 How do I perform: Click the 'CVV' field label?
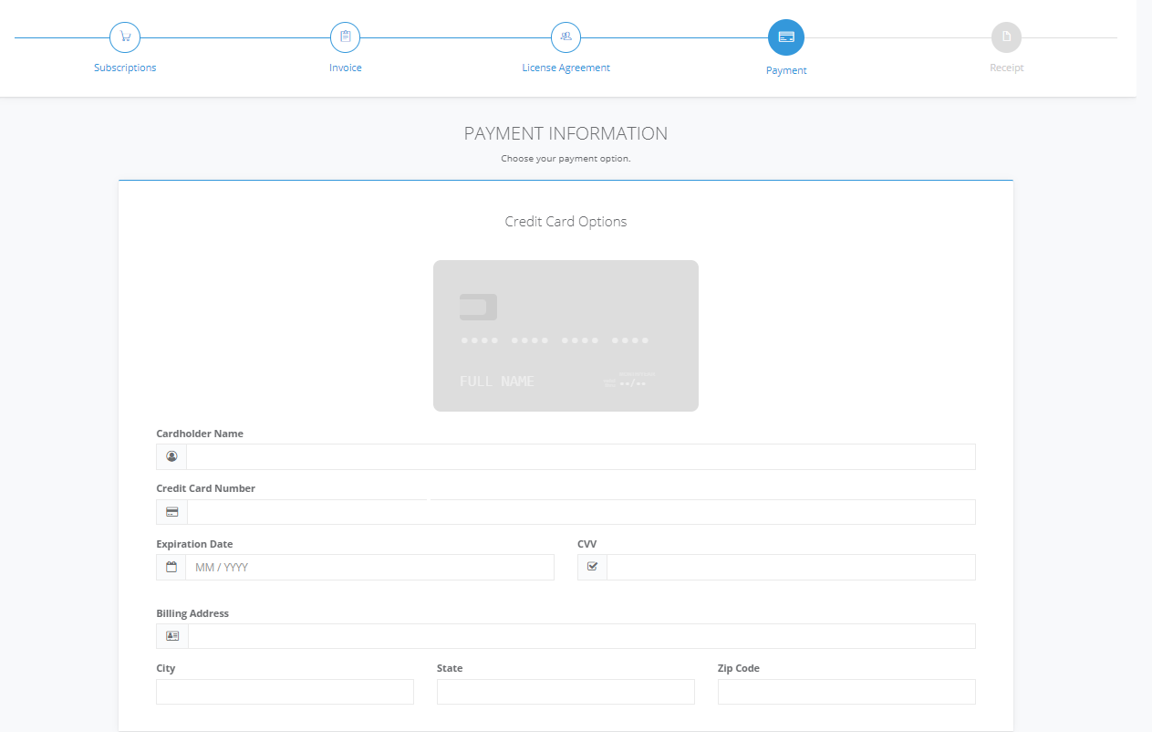(x=587, y=544)
